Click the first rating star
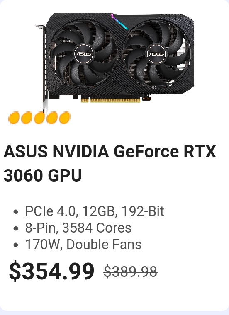Viewport: 229px width, 315px height. coord(14,118)
